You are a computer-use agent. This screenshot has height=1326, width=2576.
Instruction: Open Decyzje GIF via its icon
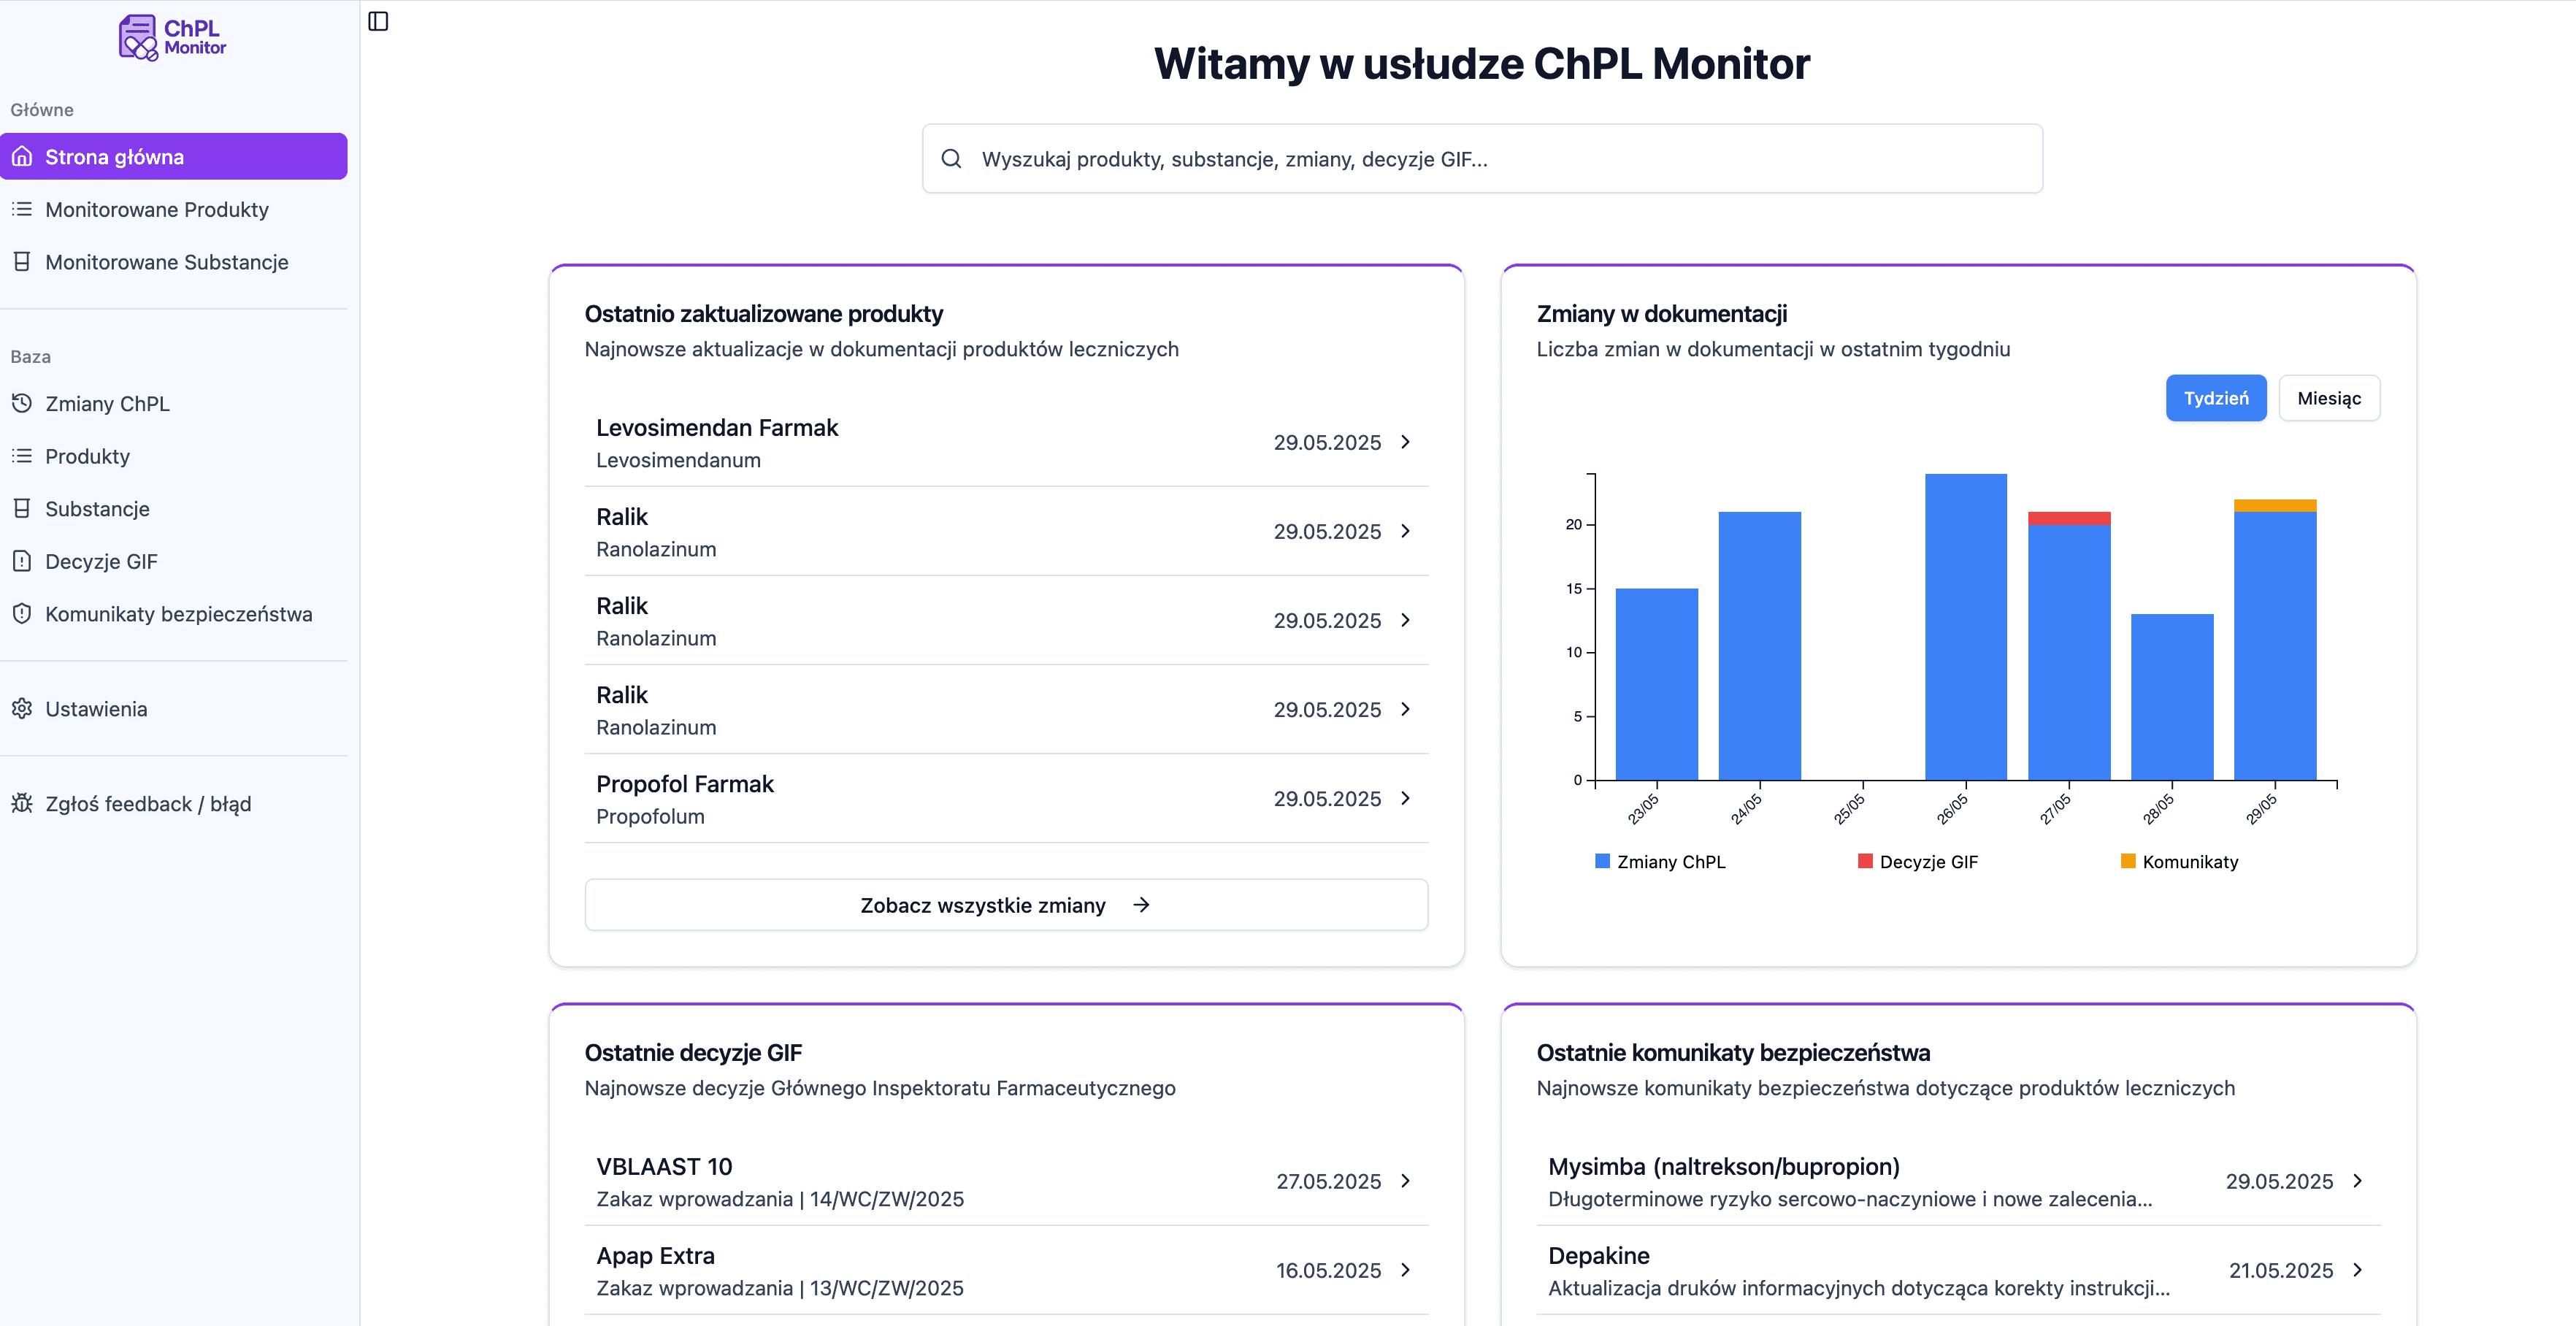coord(22,561)
